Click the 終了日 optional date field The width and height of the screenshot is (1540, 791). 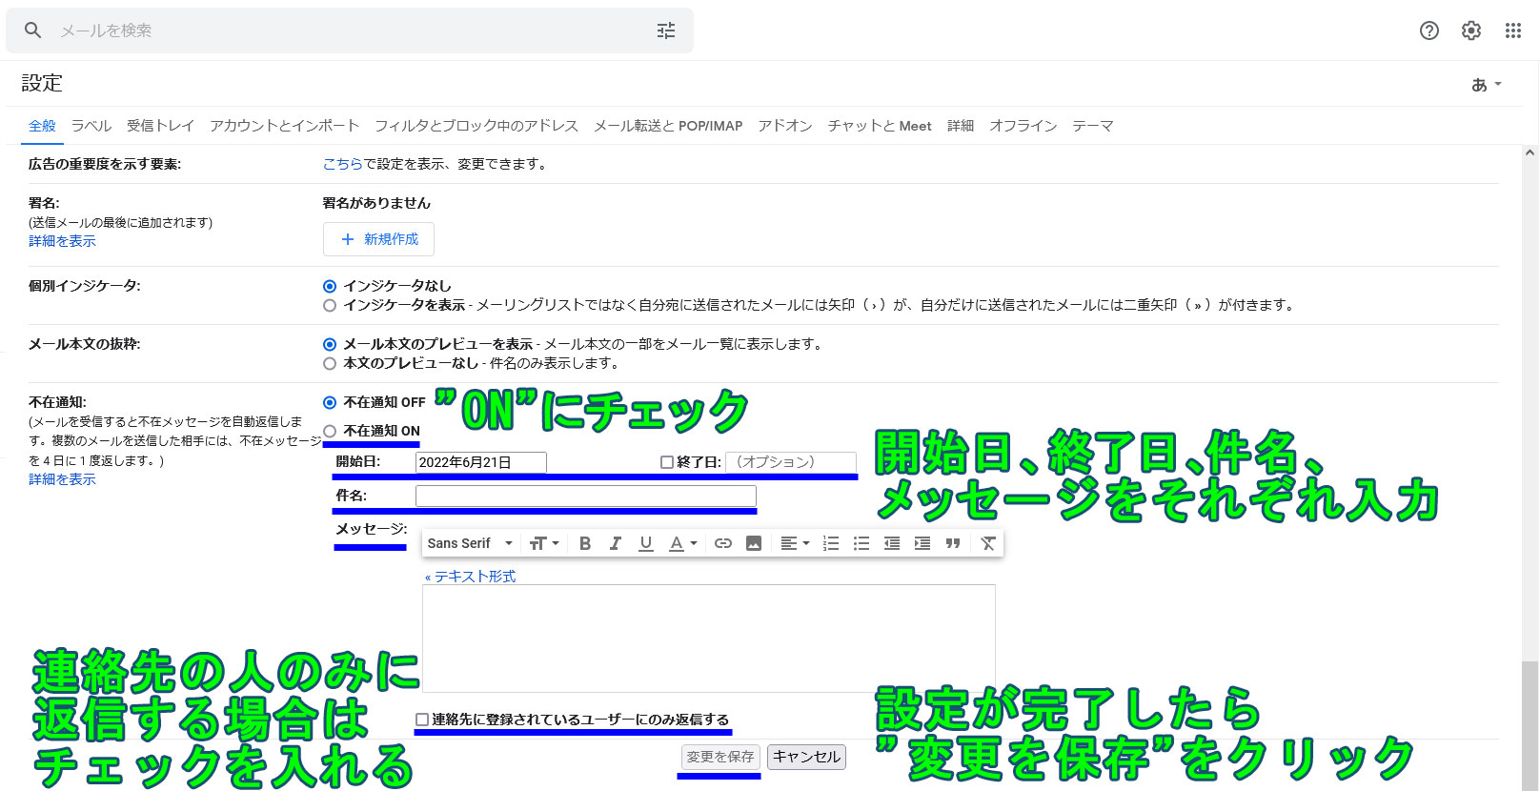[x=791, y=462]
